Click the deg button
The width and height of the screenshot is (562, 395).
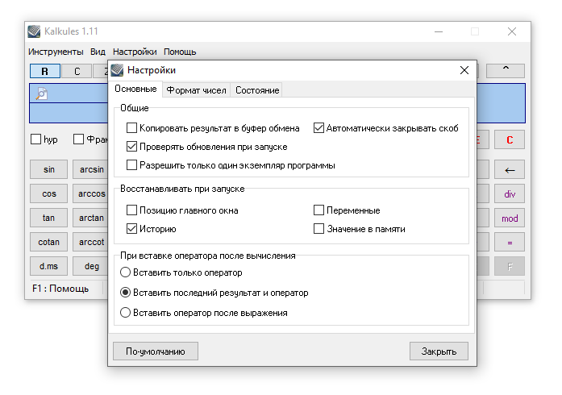[91, 266]
